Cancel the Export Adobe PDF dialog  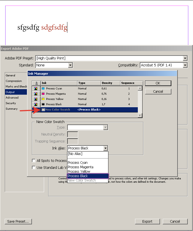[x=175, y=222]
